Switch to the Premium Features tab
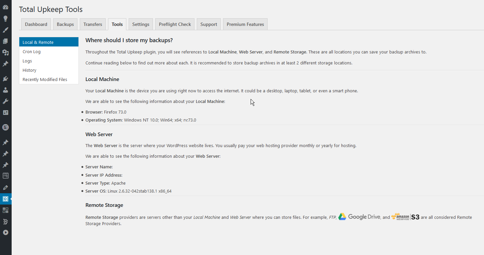This screenshot has width=484, height=255. tap(245, 24)
